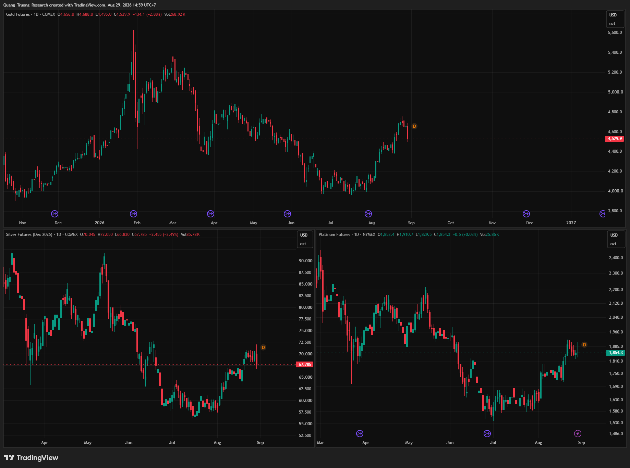Click the 52.500 price level on Silver axis
The height and width of the screenshot is (468, 630).
click(305, 435)
